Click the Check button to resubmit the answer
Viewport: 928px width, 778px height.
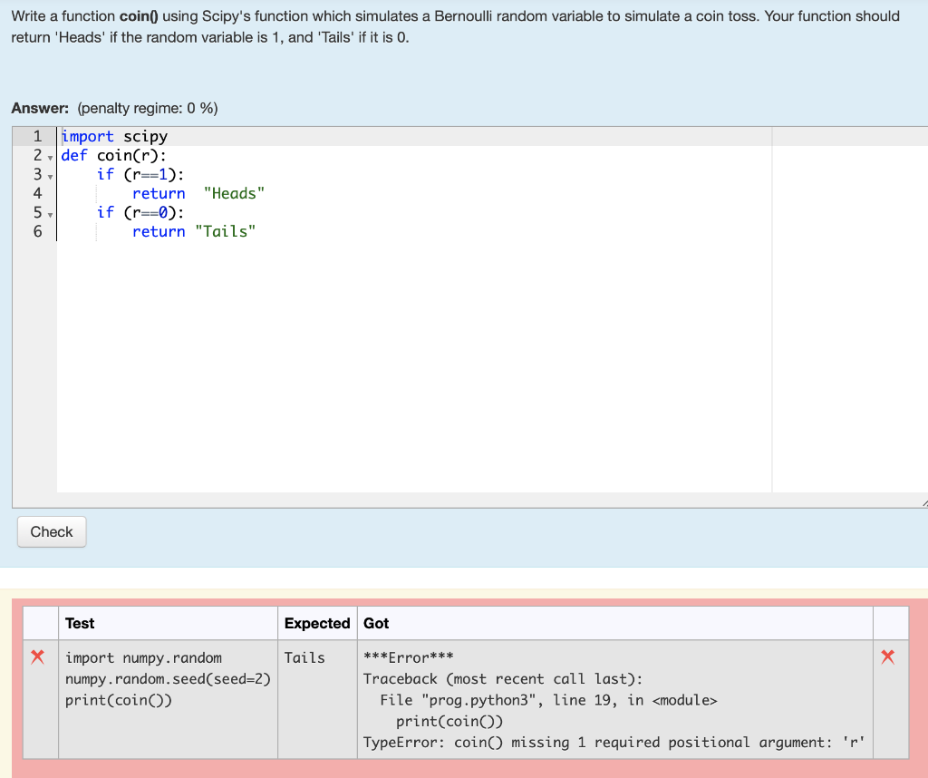coord(51,531)
